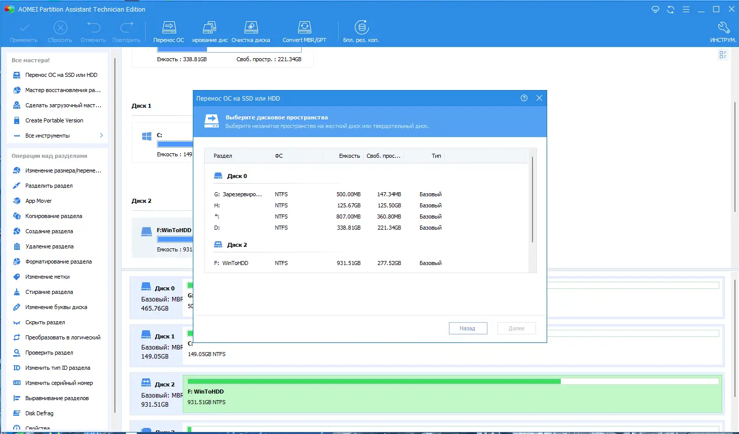Click the Своб. прос... column header
This screenshot has width=739, height=434.
pyautogui.click(x=384, y=156)
